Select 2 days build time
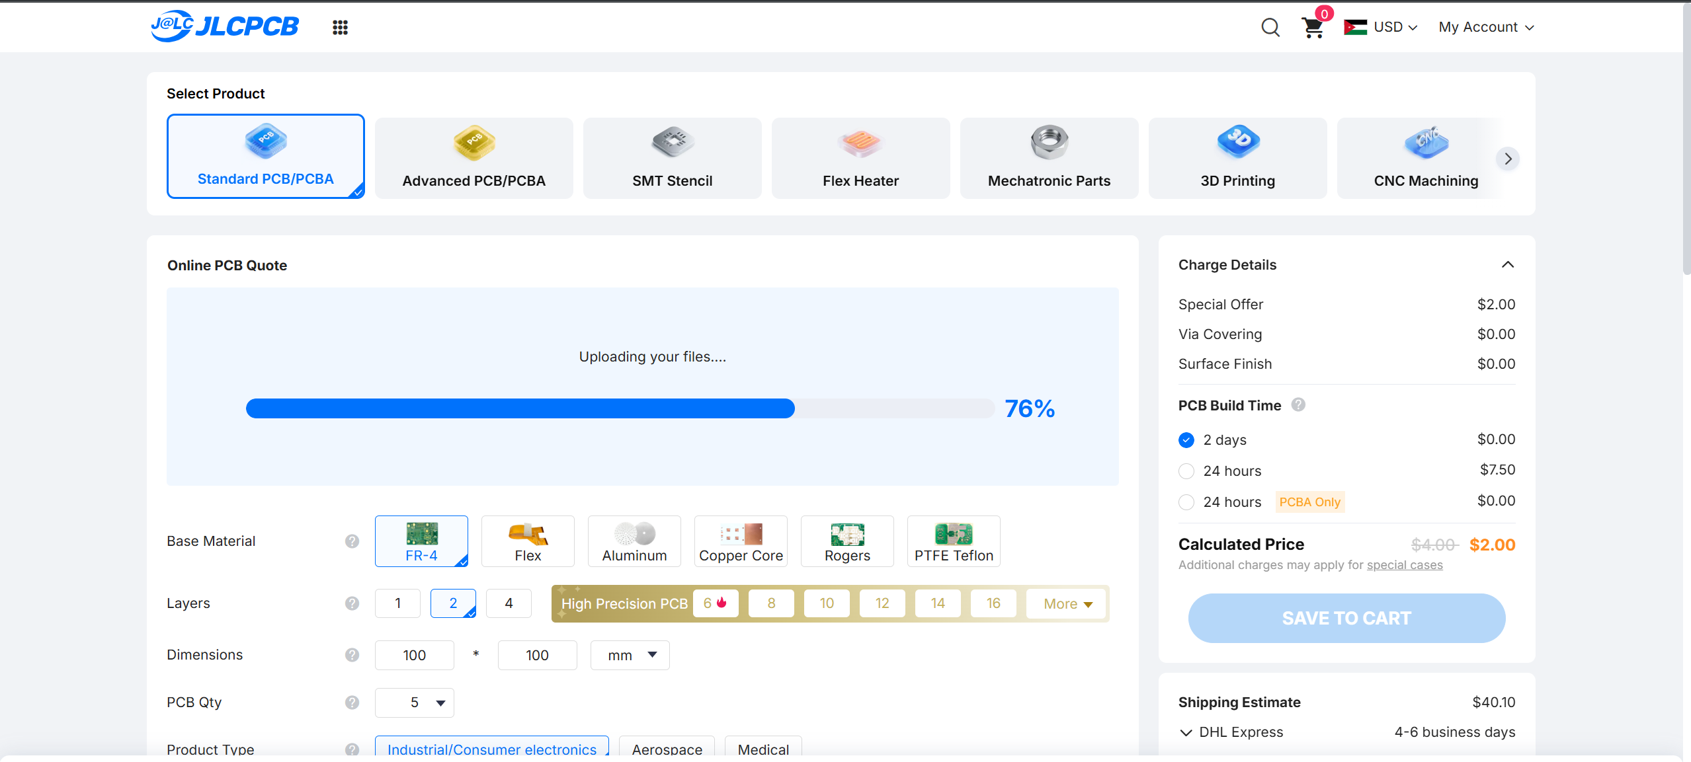 (x=1186, y=440)
